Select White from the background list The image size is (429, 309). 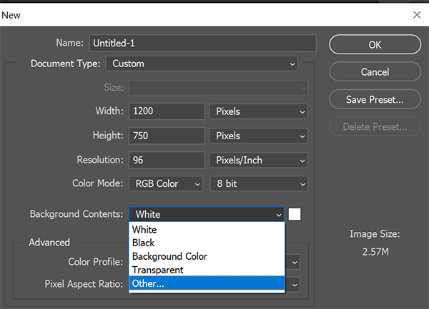207,230
